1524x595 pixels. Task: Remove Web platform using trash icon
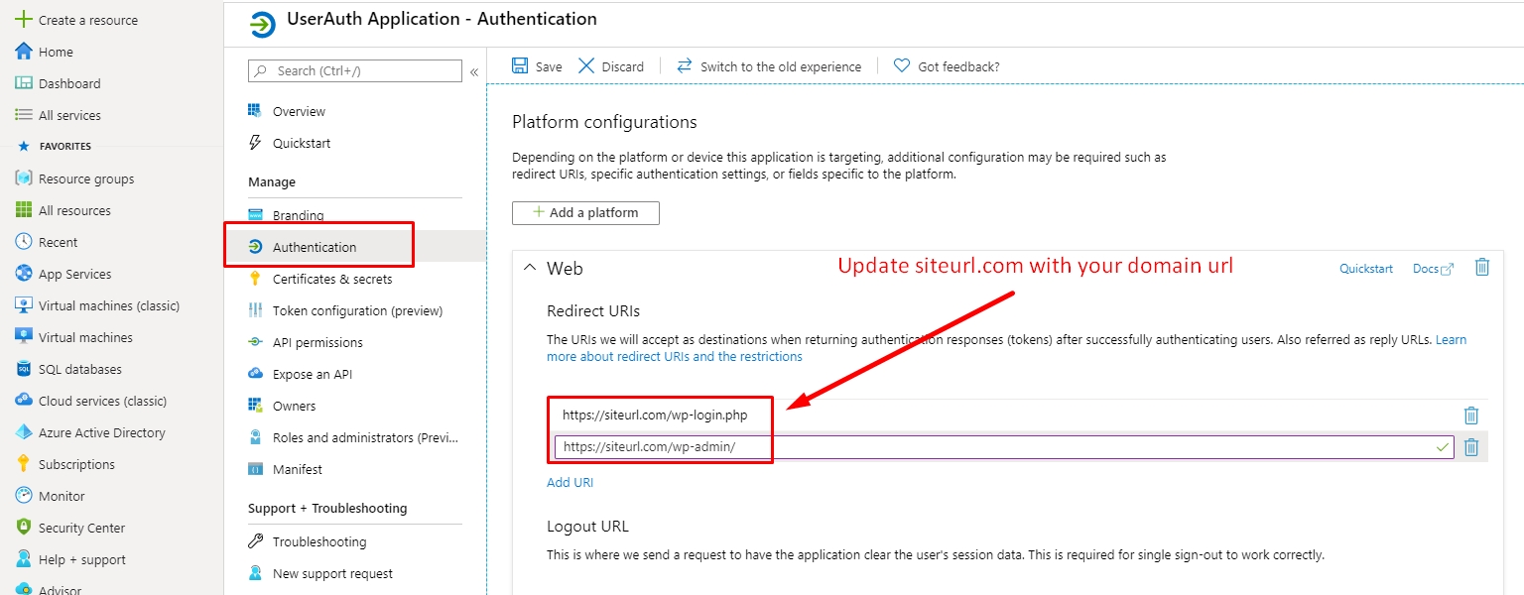[x=1482, y=267]
